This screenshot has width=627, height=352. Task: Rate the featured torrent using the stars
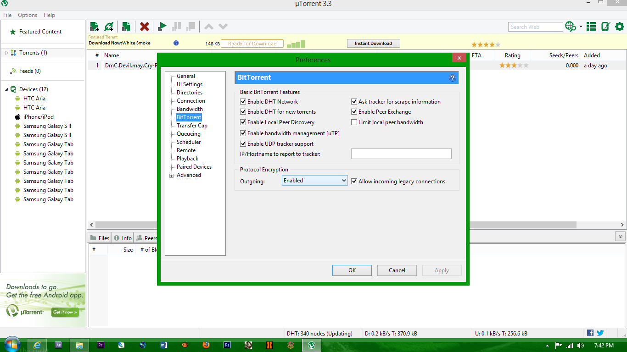coord(486,44)
